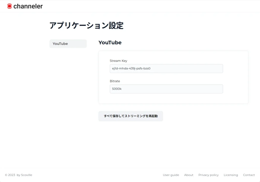Click the YouTube section heading
The image size is (260, 182).
tap(110, 43)
